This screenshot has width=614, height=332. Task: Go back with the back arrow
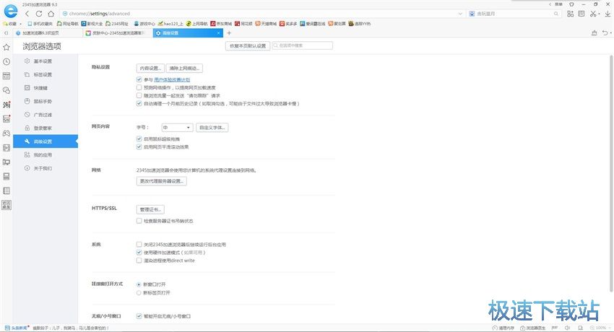coord(27,14)
